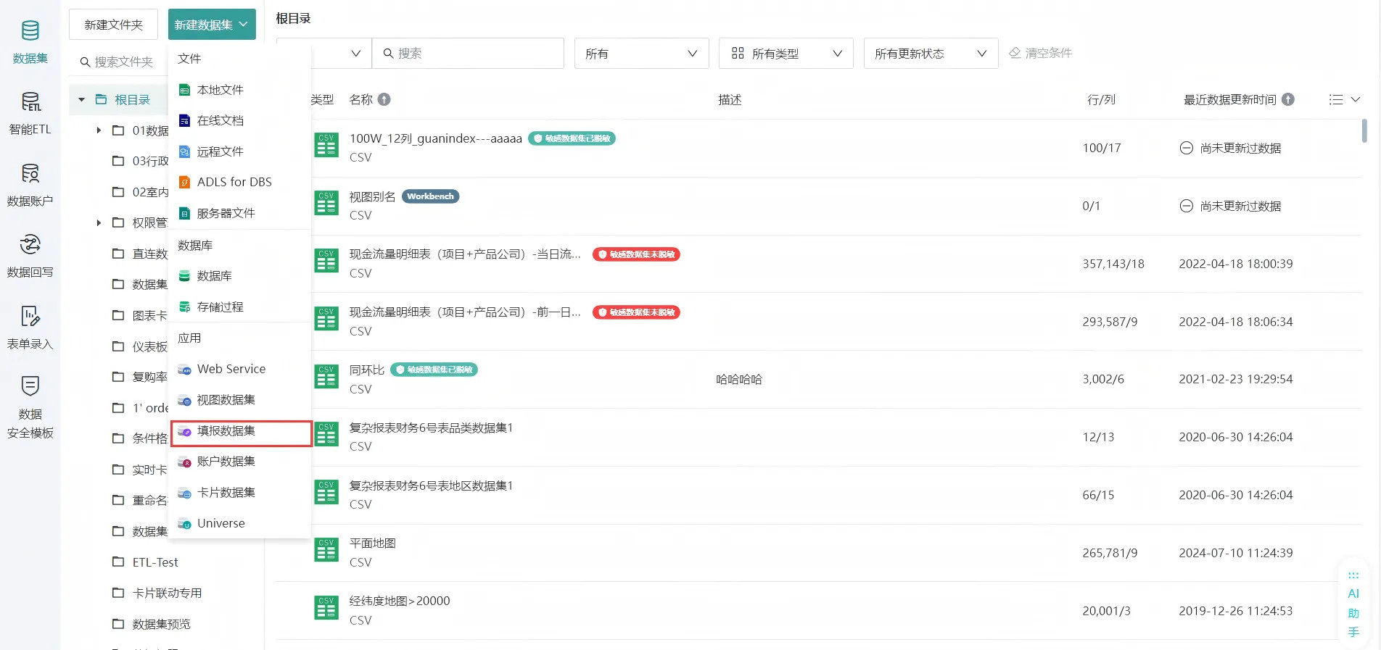
Task: Open the 所有更新状态 dropdown
Action: (930, 54)
